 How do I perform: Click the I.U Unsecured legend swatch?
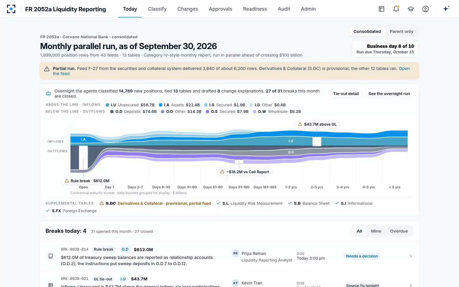point(107,105)
